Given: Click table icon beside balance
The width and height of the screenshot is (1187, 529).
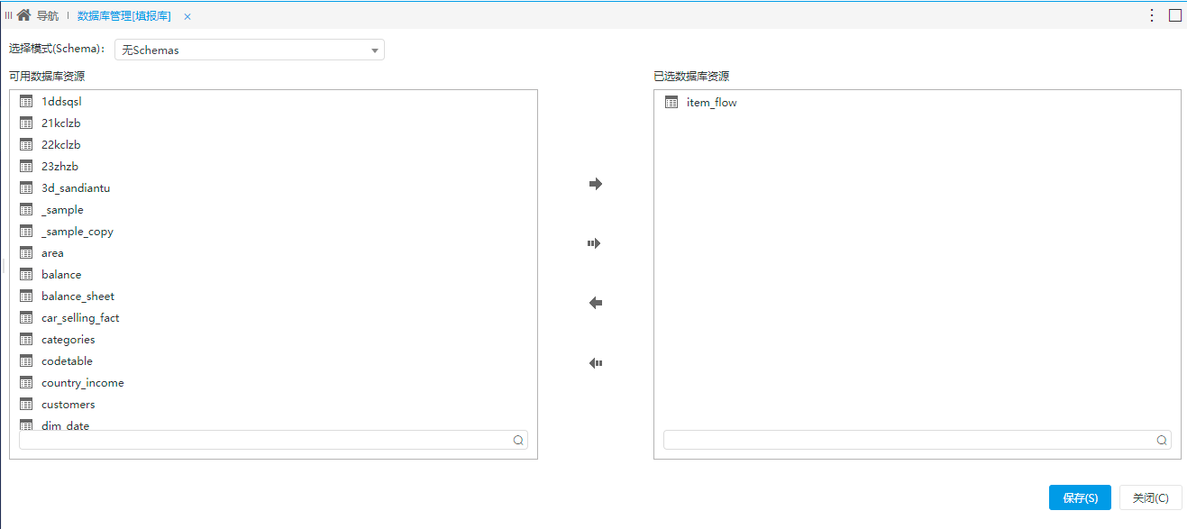Looking at the screenshot, I should coord(26,275).
